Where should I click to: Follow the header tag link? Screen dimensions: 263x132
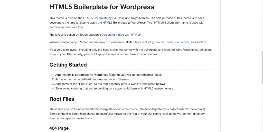159,42
